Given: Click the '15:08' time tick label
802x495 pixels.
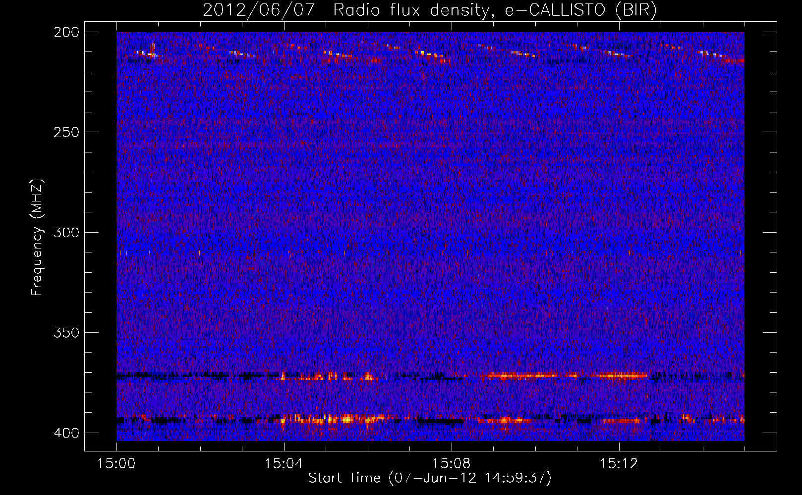Looking at the screenshot, I should click(x=452, y=464).
